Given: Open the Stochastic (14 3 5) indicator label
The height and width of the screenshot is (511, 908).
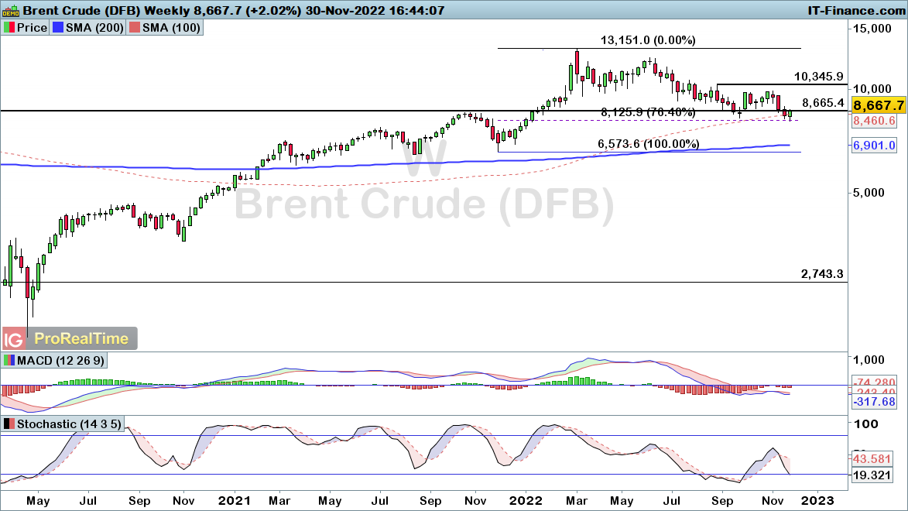Looking at the screenshot, I should click(x=63, y=424).
